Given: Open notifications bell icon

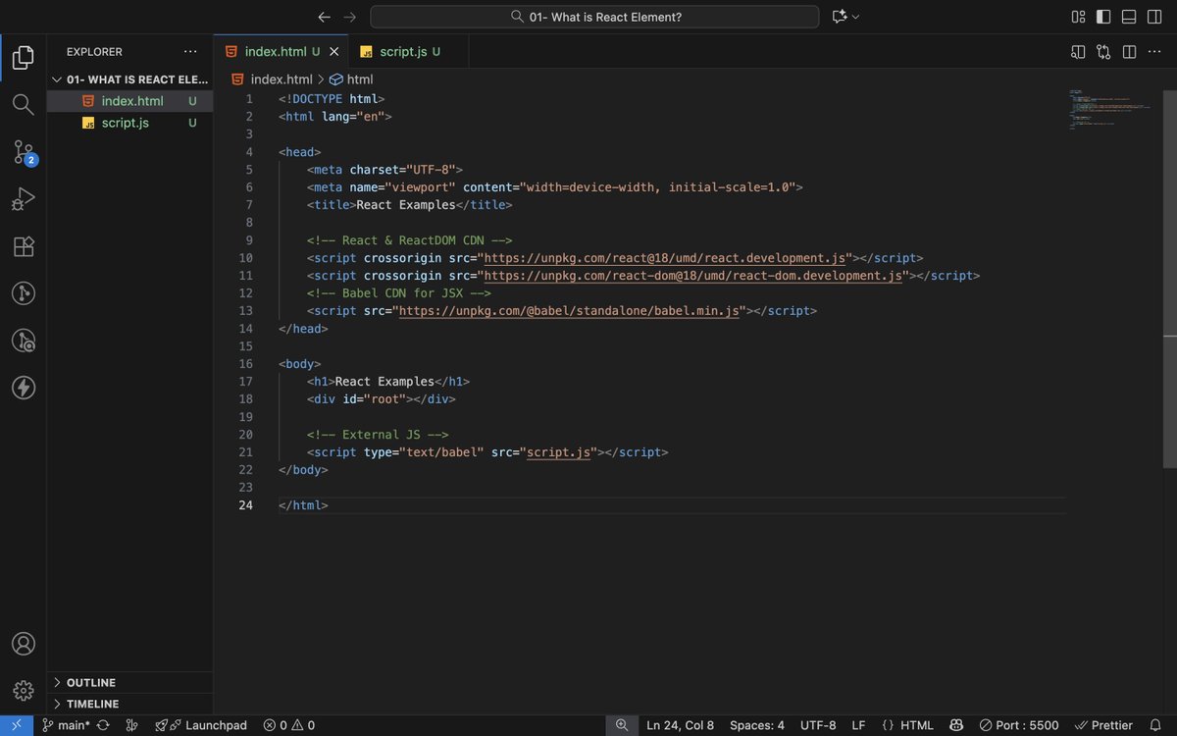Looking at the screenshot, I should (1155, 725).
